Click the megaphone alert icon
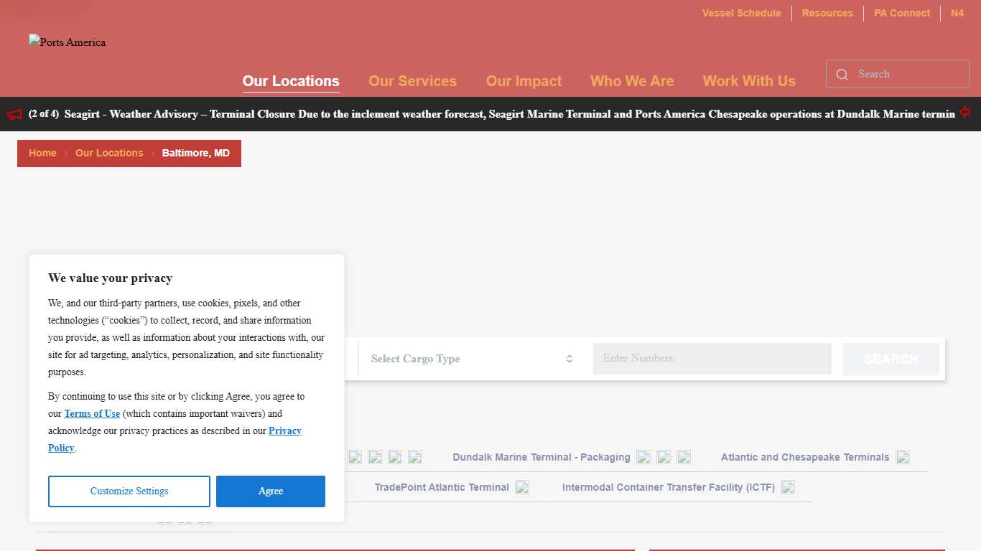This screenshot has width=981, height=551. [x=14, y=115]
